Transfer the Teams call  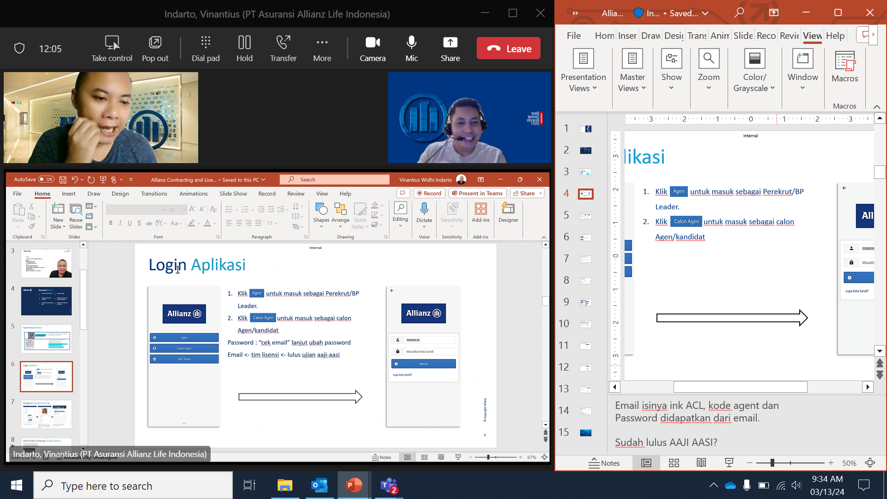point(283,49)
